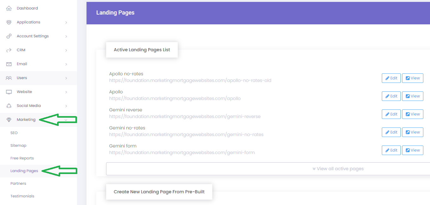Click the Applications stack icon

9,22
